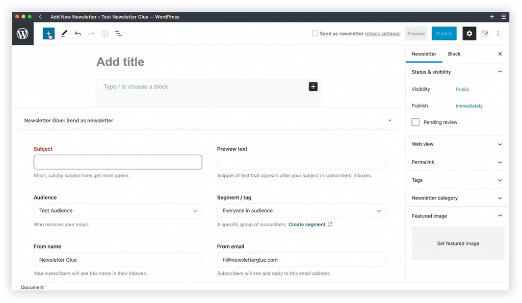Click the blue Publish button
Viewport: 522px width, 303px height.
[443, 34]
